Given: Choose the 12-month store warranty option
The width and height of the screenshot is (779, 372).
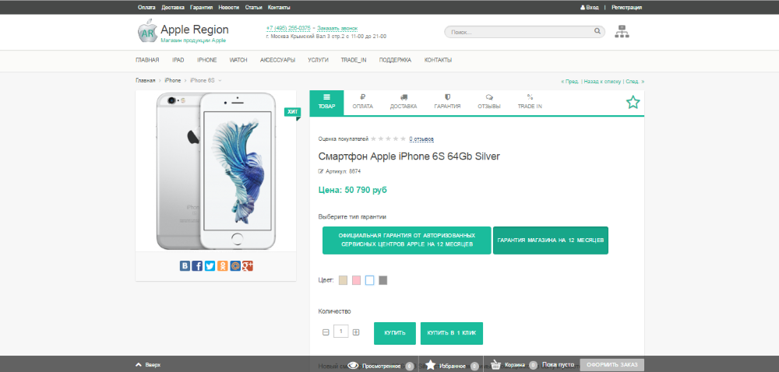Looking at the screenshot, I should point(551,240).
